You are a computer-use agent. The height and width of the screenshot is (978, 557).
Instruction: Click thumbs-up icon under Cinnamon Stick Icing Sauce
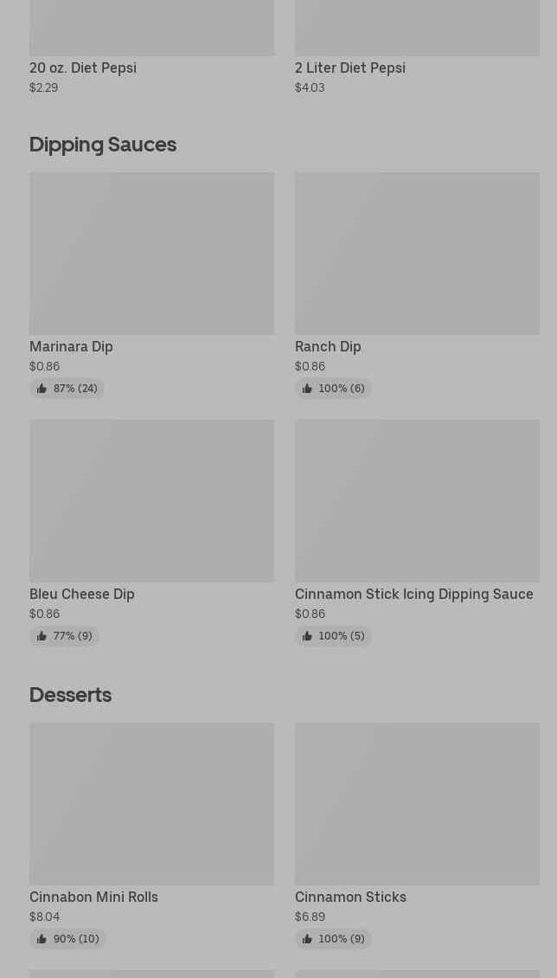[307, 636]
